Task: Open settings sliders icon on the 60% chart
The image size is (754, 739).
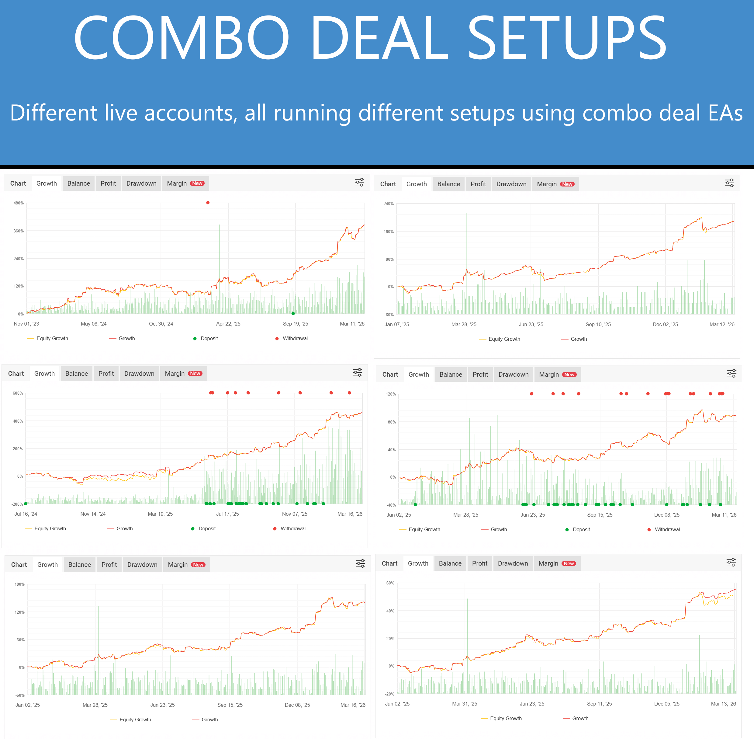Action: tap(731, 563)
